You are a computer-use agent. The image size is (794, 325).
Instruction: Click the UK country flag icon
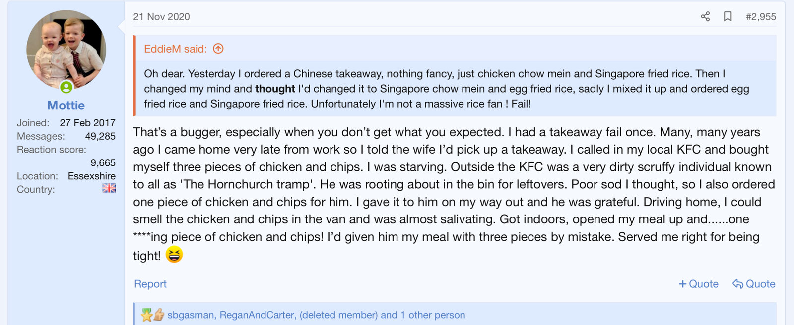tap(109, 188)
